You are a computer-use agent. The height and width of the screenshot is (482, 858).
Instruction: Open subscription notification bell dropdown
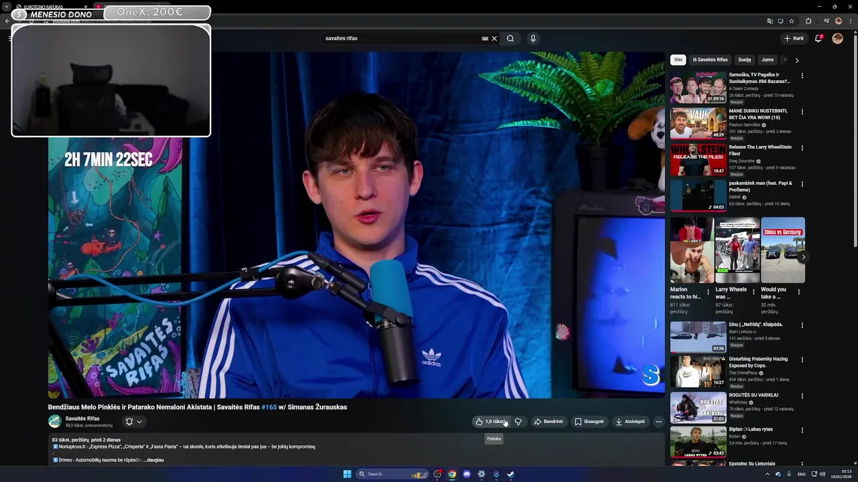tap(133, 422)
